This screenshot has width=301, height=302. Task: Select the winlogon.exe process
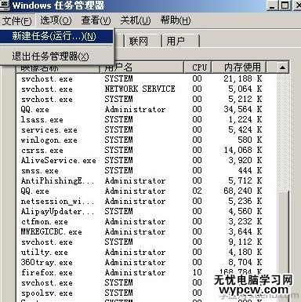(x=147, y=140)
